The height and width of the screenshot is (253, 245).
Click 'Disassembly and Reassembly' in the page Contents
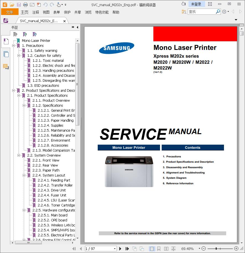coord(184,167)
